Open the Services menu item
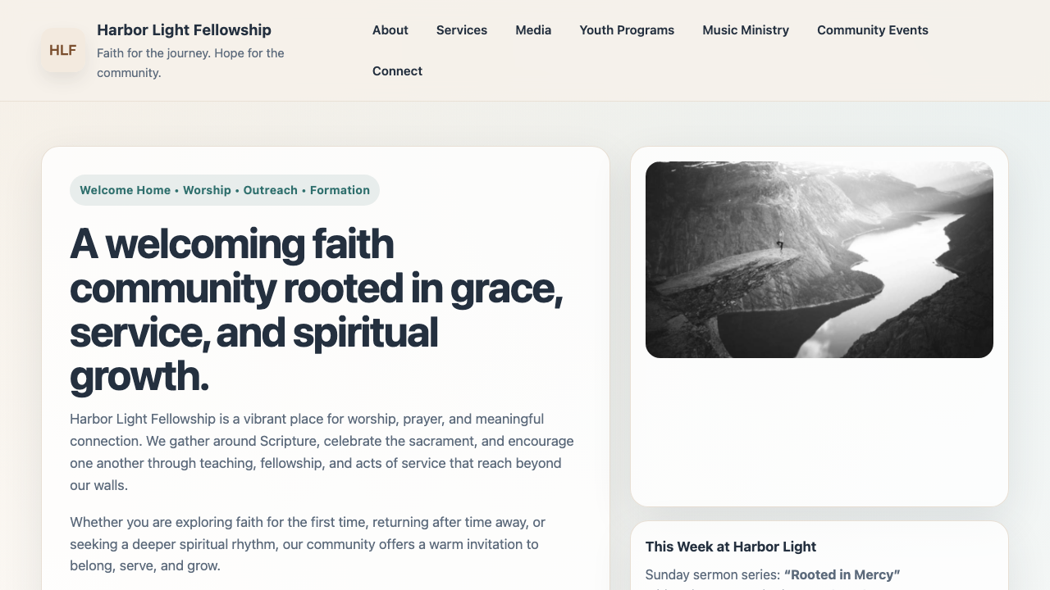Screen dimensions: 1050x590 [x=461, y=30]
